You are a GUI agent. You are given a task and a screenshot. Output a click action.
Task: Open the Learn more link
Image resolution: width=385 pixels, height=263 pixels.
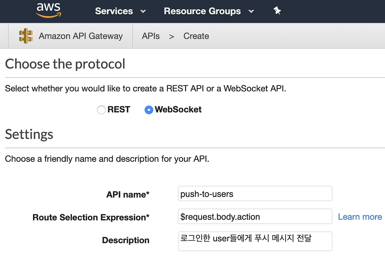click(360, 217)
